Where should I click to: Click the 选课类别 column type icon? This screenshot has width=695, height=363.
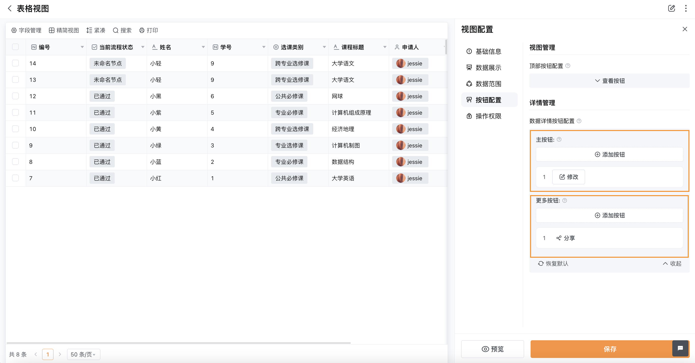point(276,47)
